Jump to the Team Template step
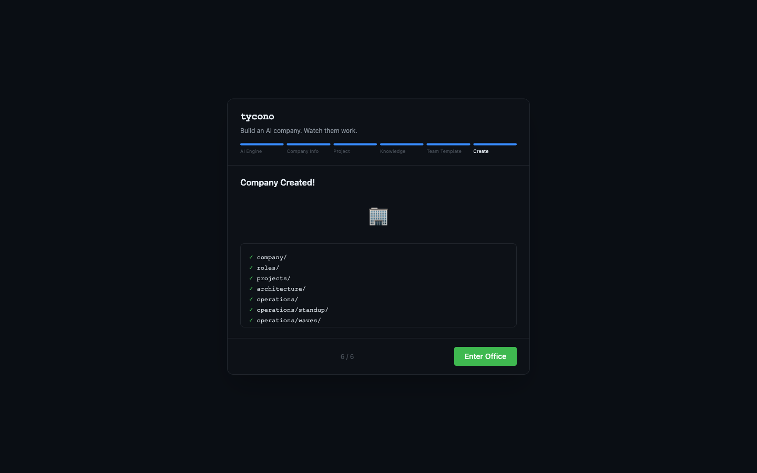757x473 pixels. 444,151
